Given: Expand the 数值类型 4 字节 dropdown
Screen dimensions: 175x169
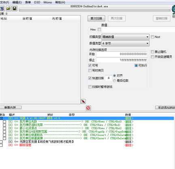Looking at the screenshot, I should click(126, 43).
